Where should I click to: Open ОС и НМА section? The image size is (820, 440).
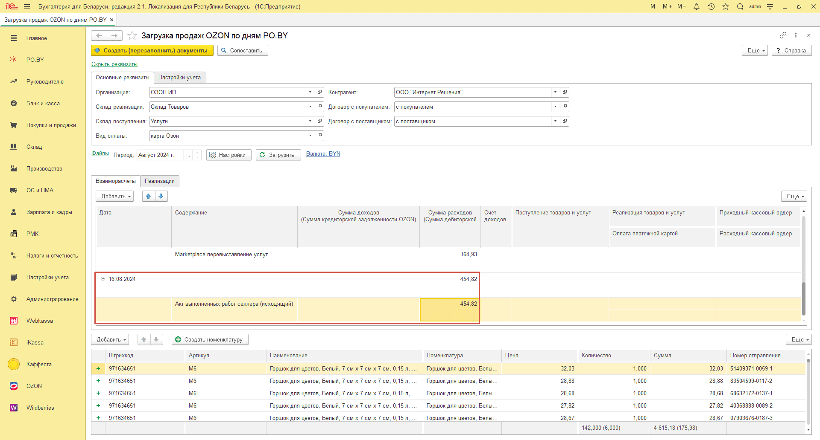(40, 191)
